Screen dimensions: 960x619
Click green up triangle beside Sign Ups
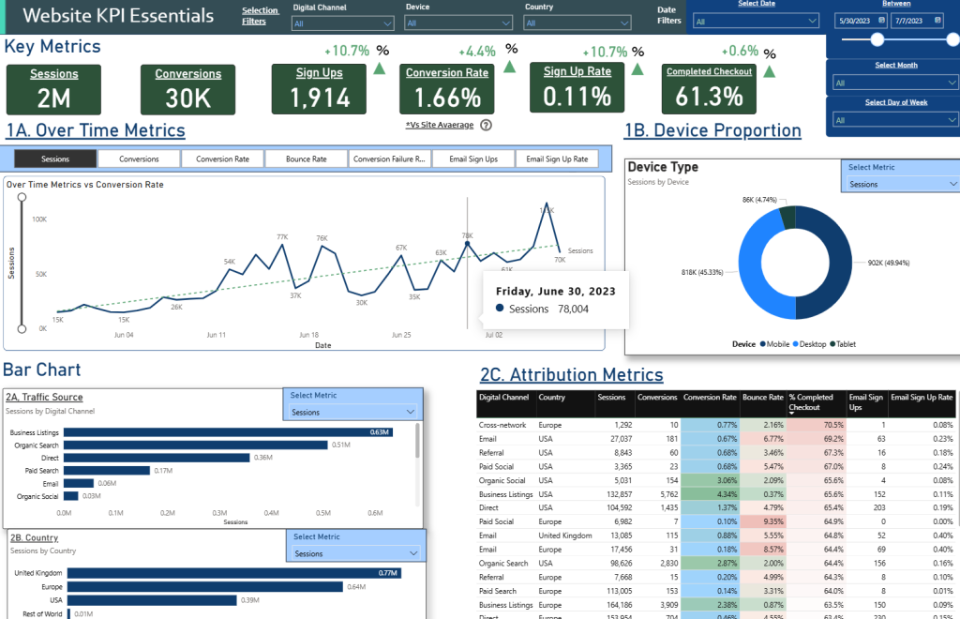pyautogui.click(x=379, y=68)
